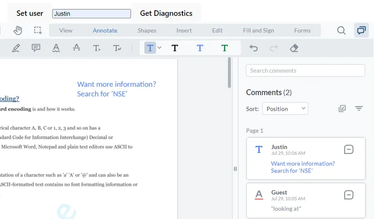Viewport: 376px width, 219px height.
Task: Open the Edit tab
Action: [x=217, y=30]
